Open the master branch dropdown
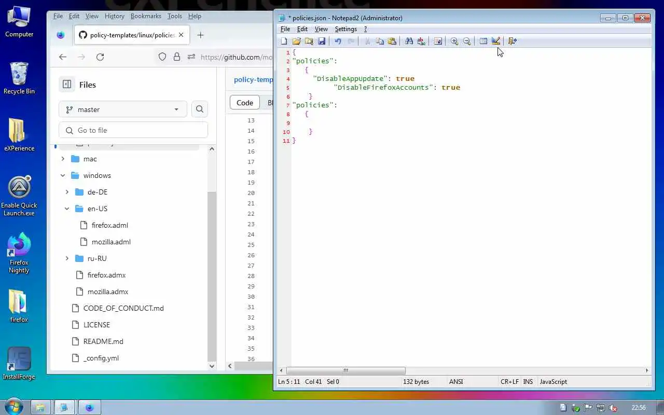The height and width of the screenshot is (415, 664). 122,109
